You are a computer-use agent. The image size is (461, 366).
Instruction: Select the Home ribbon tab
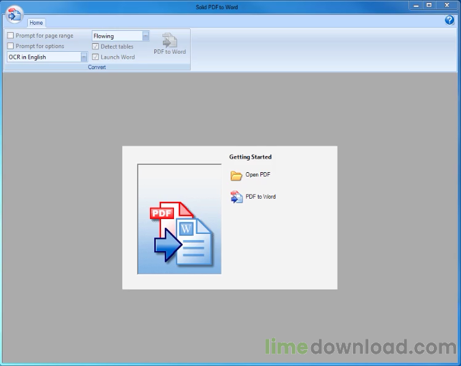pyautogui.click(x=36, y=23)
